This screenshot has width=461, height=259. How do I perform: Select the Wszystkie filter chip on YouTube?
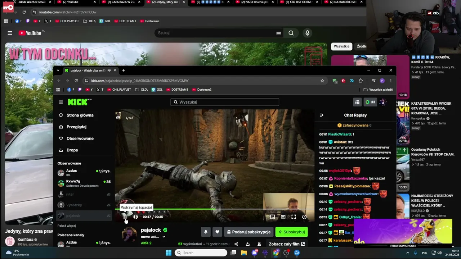click(x=341, y=46)
